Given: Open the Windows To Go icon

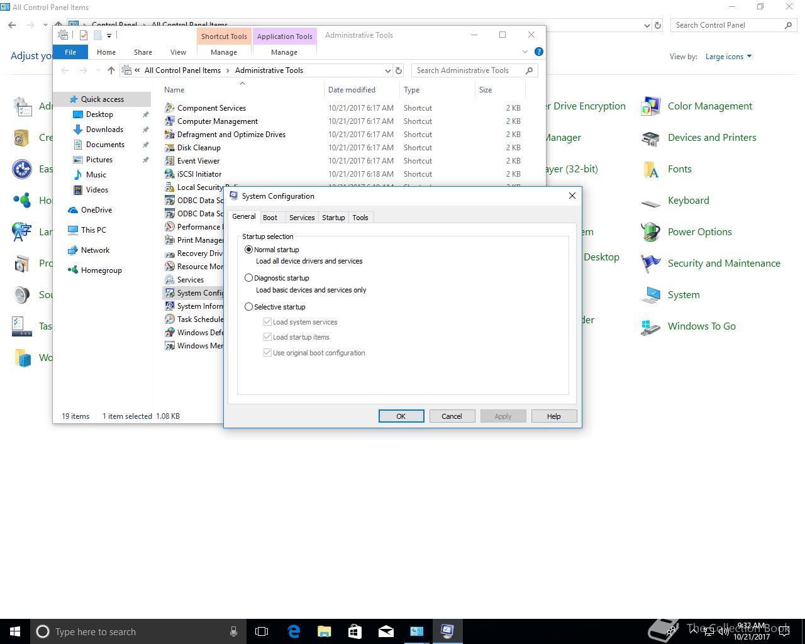Looking at the screenshot, I should pyautogui.click(x=650, y=328).
